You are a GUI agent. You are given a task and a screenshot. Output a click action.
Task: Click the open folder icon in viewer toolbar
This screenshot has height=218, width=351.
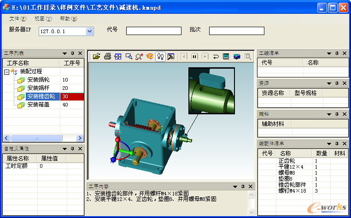pyautogui.click(x=96, y=57)
